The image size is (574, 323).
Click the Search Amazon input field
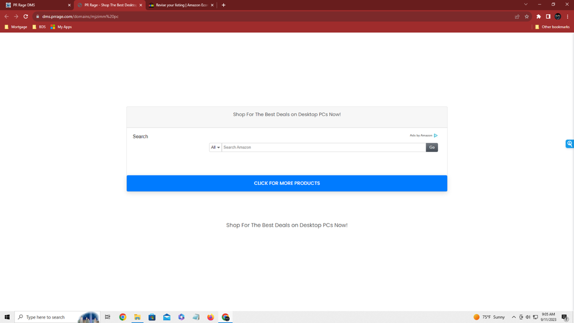(324, 147)
